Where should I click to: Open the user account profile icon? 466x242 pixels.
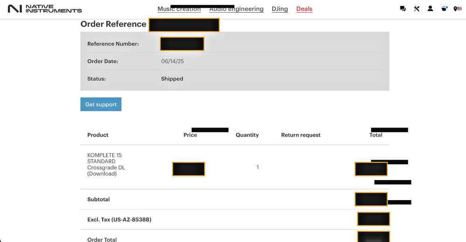click(x=430, y=9)
